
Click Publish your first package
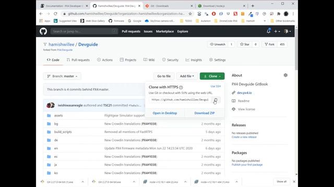(x=247, y=165)
